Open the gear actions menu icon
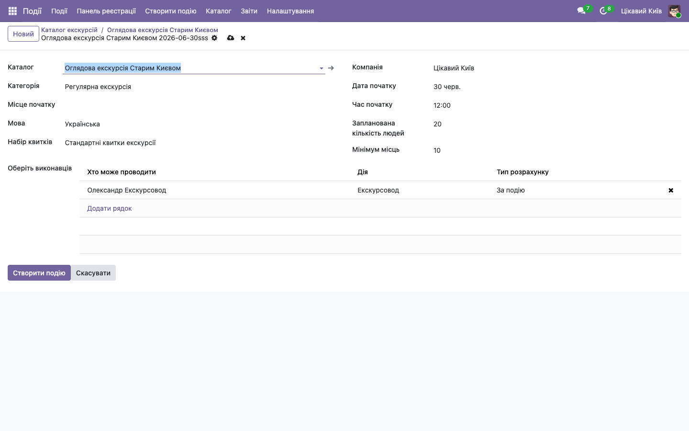 point(214,38)
